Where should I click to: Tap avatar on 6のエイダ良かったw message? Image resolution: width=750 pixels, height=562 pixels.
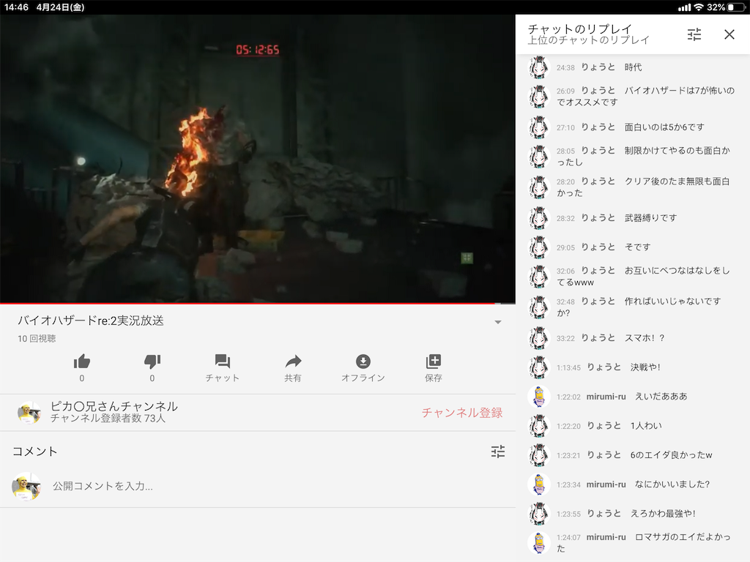click(x=538, y=455)
